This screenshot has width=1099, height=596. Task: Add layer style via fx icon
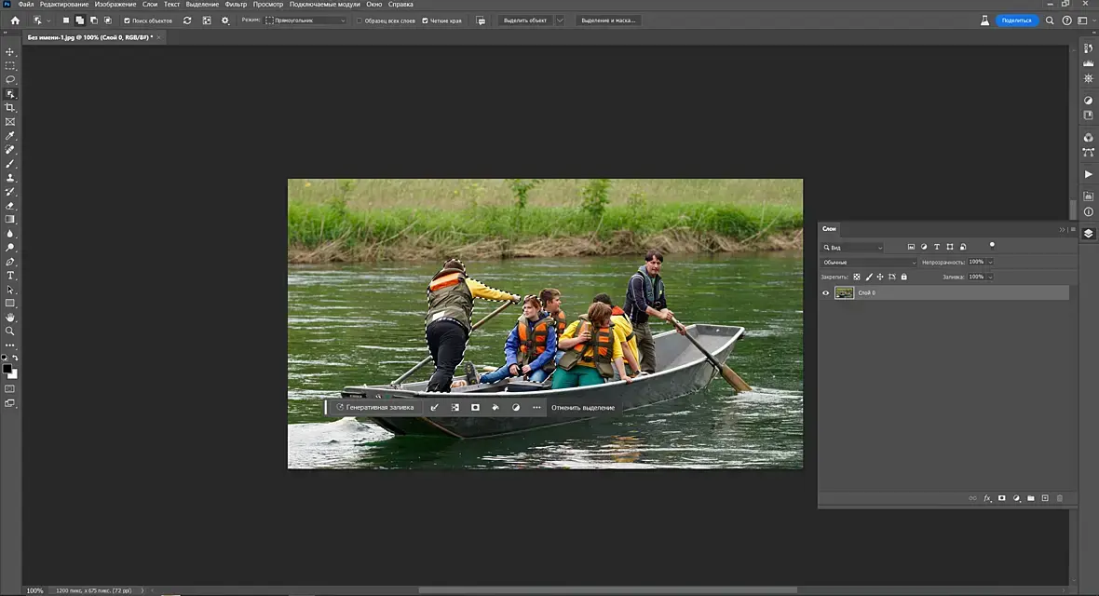pos(987,498)
